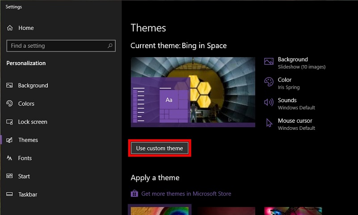Click the Mouse cursor arrow icon
Image resolution: width=358 pixels, height=215 pixels.
click(x=269, y=123)
